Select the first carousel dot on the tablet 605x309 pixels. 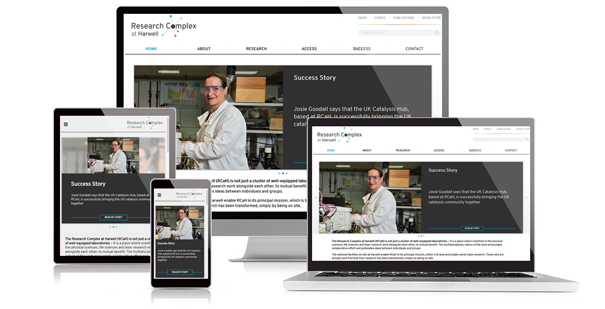110,227
